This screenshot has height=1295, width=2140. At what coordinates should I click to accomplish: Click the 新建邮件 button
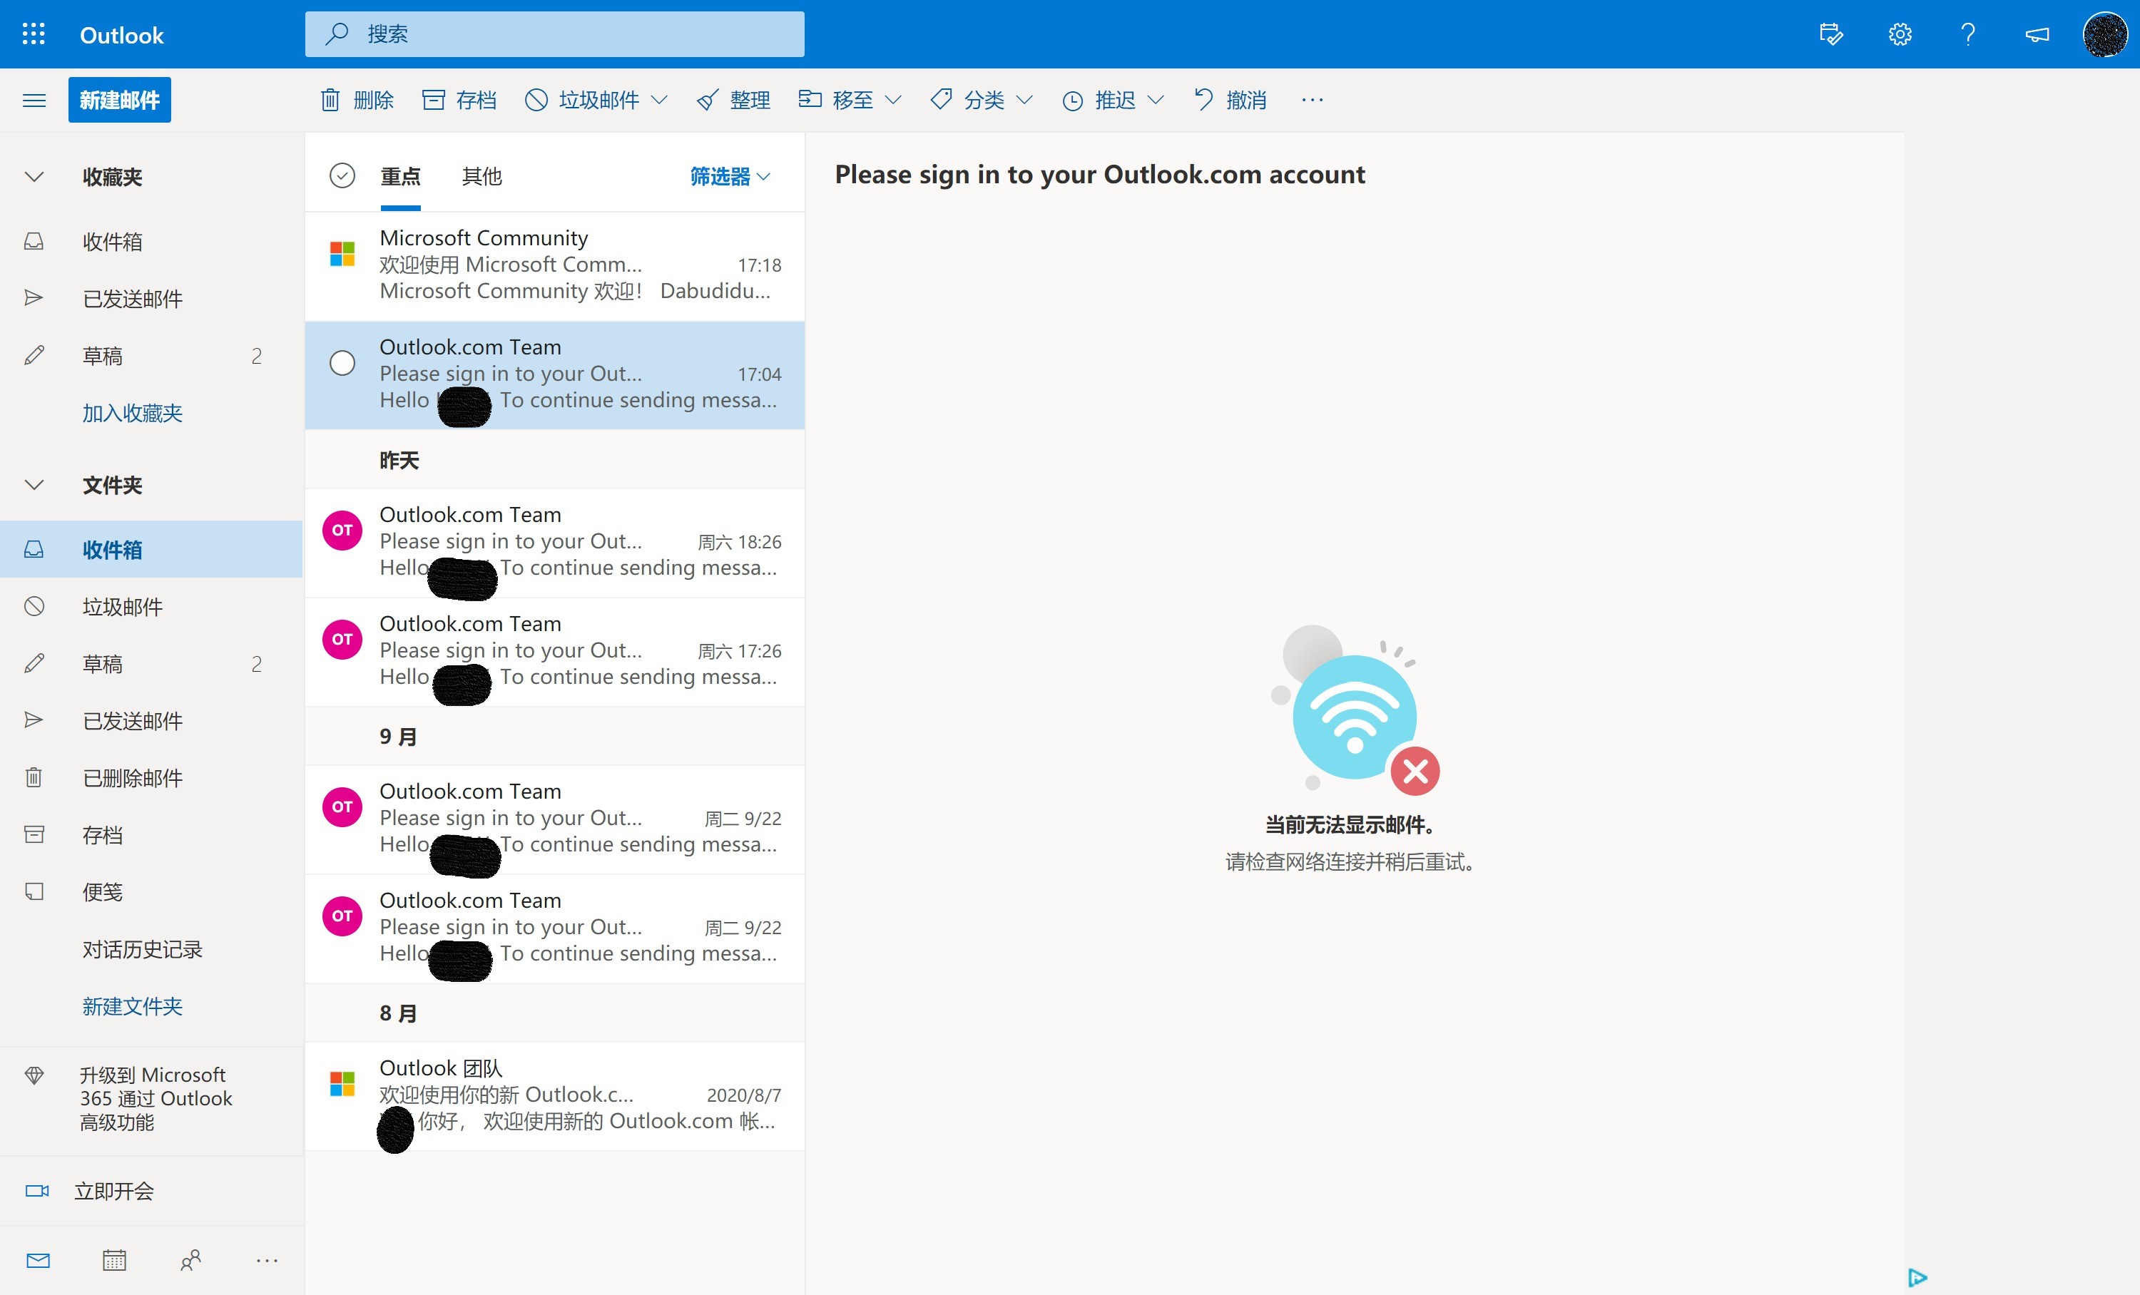(x=120, y=100)
